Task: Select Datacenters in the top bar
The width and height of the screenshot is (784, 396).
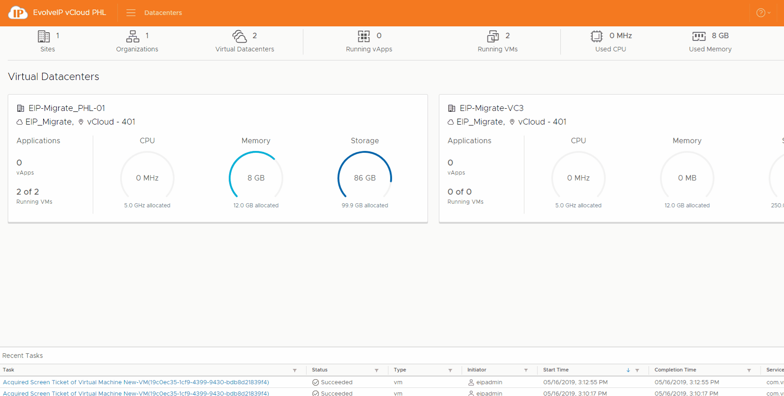Action: [x=163, y=13]
